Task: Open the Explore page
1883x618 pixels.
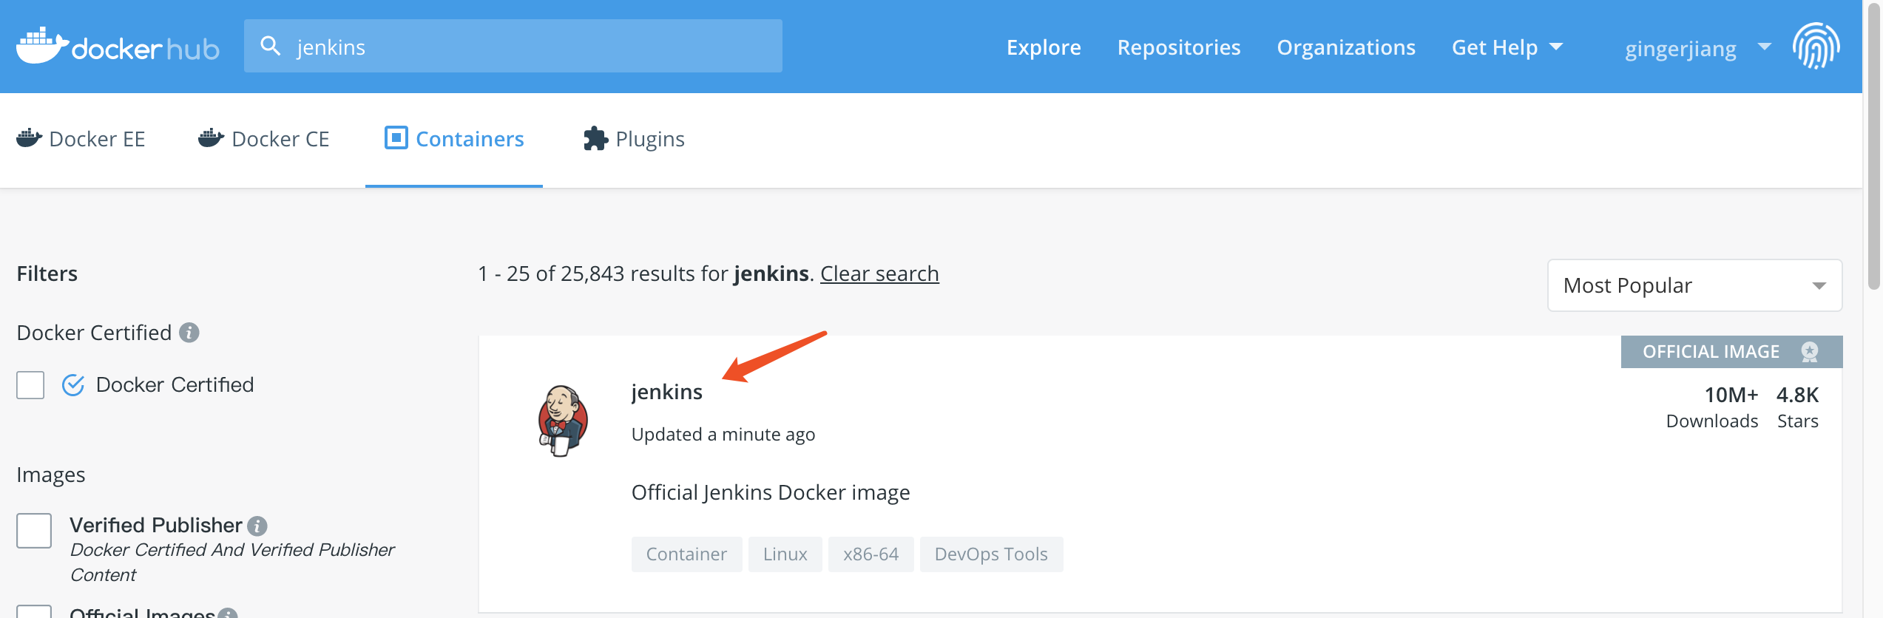Action: pos(1044,47)
